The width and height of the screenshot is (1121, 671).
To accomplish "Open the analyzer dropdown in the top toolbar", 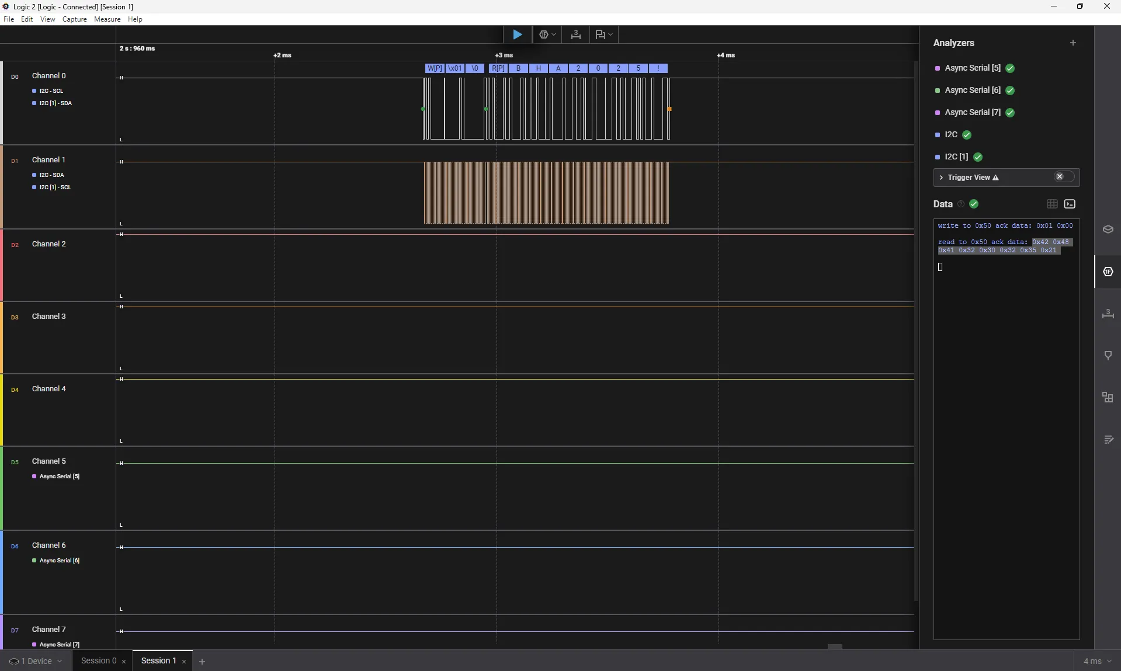I will [547, 35].
